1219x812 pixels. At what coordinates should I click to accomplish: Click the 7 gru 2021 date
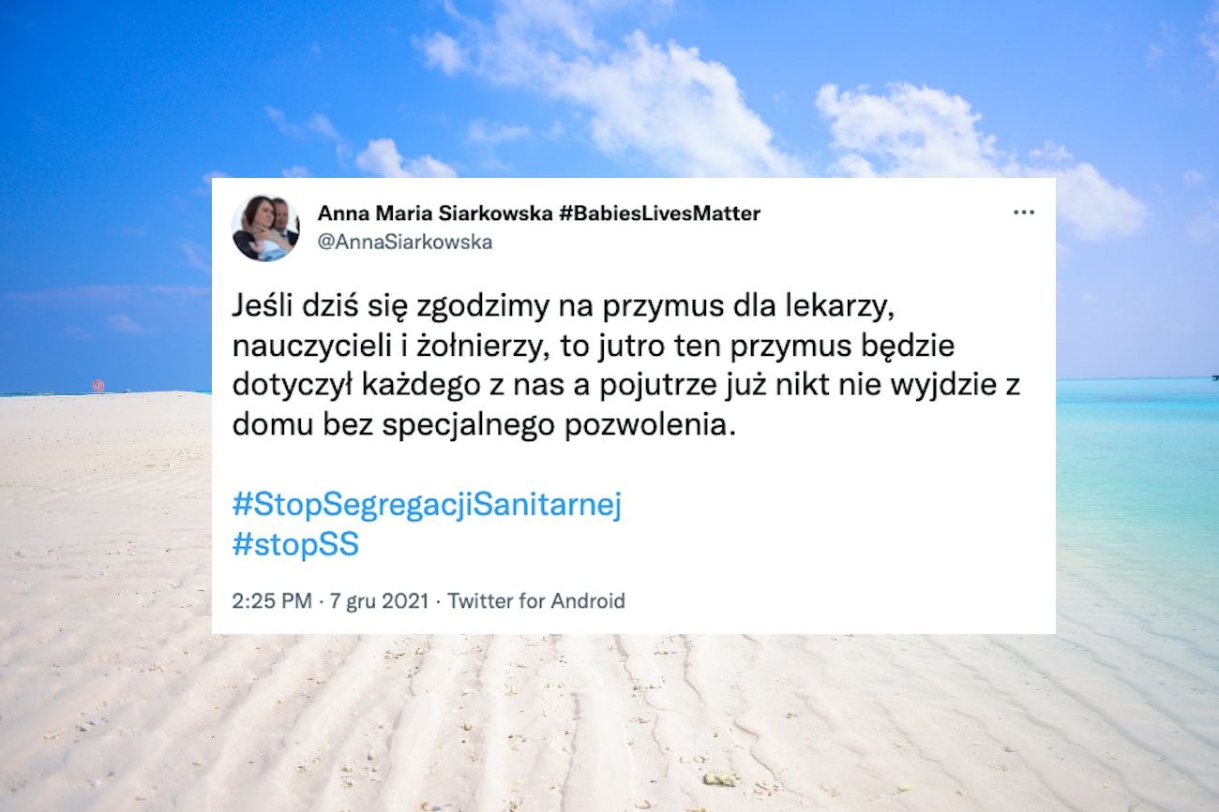(380, 601)
